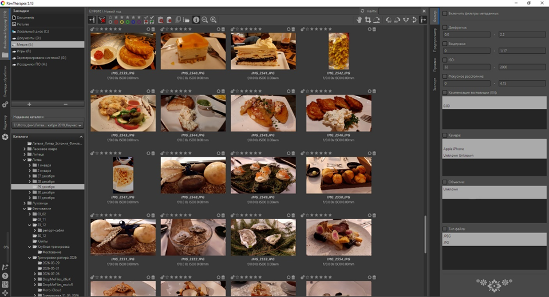Open the Предпросмотр side tab
The width and height of the screenshot is (549, 297).
[435, 40]
